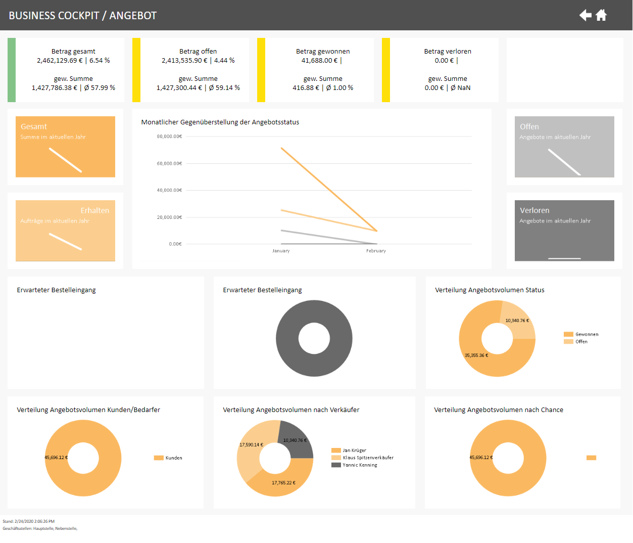This screenshot has height=543, width=633.
Task: Click the Gewonnen legend color swatch
Action: click(568, 334)
